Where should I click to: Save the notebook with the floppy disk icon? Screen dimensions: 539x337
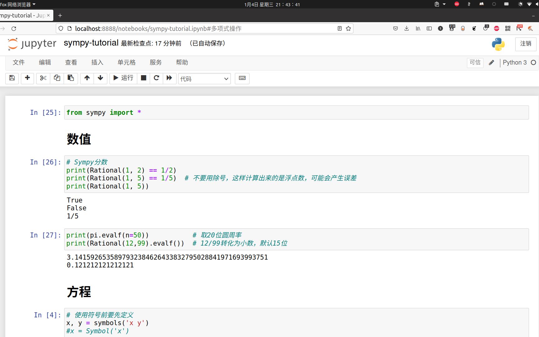click(12, 78)
